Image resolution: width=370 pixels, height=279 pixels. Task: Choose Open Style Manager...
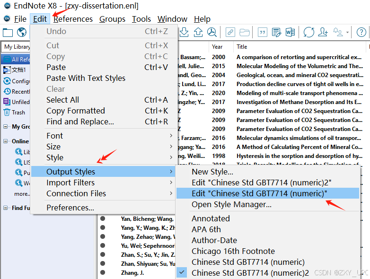pyautogui.click(x=268, y=204)
